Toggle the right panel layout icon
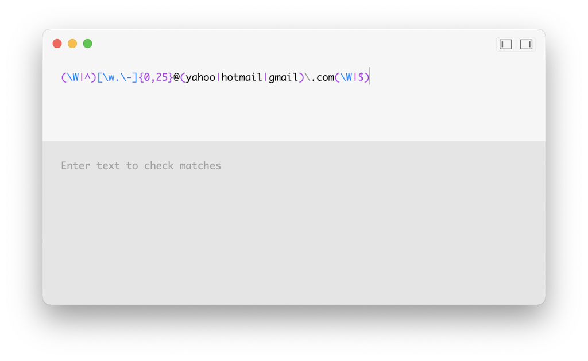The width and height of the screenshot is (588, 361). 526,44
